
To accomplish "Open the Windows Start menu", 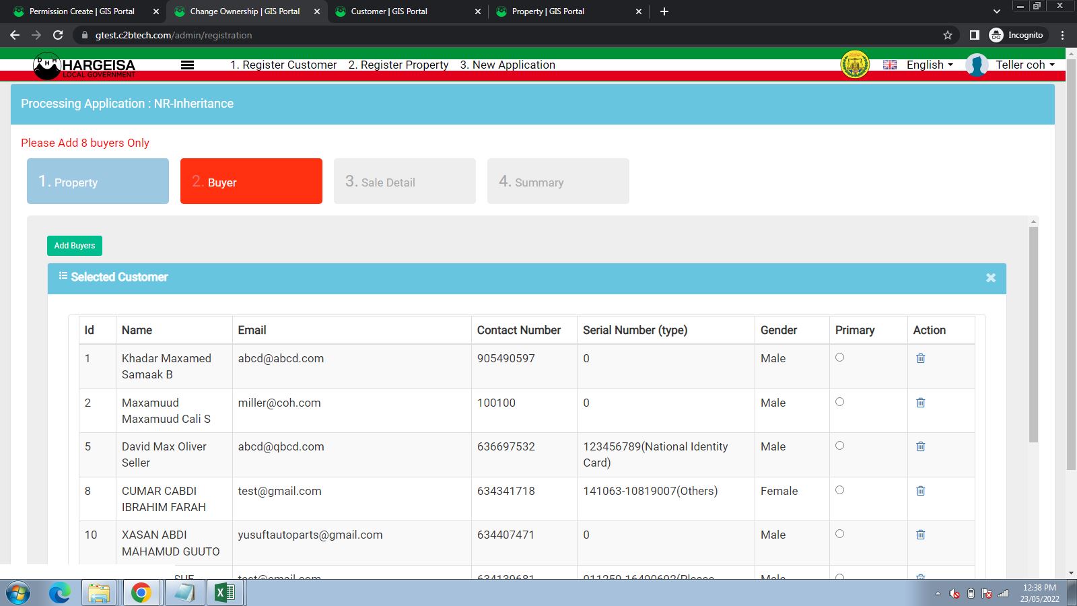I will tap(18, 593).
